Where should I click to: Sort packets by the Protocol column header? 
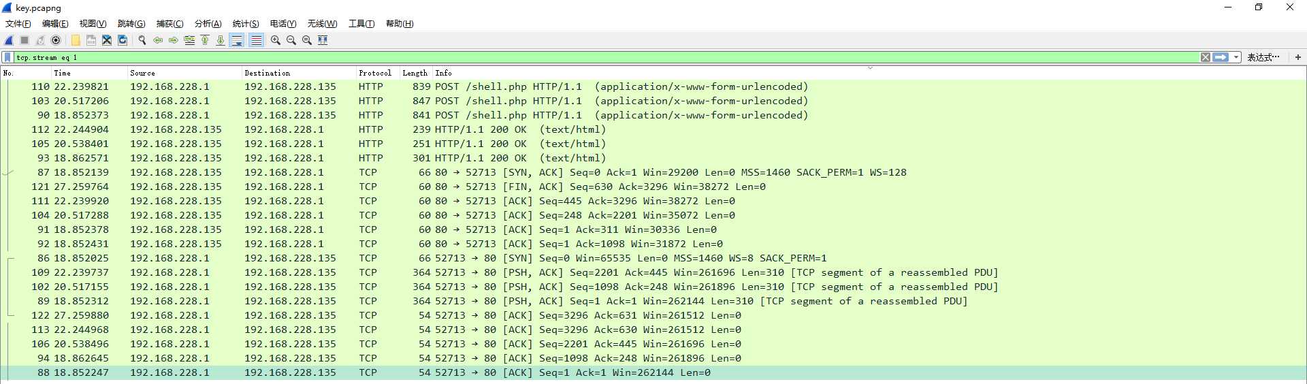pos(375,73)
